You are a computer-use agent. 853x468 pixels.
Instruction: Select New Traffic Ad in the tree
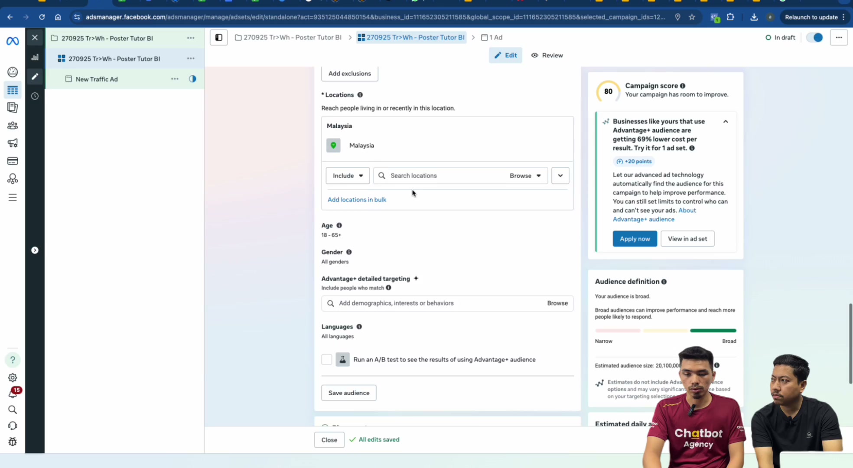pos(97,79)
